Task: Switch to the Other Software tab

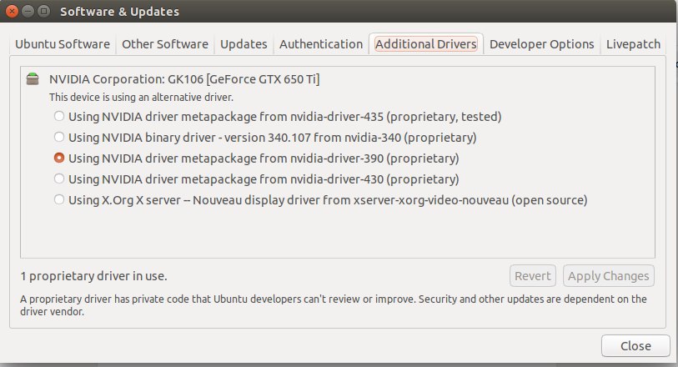Action: click(165, 44)
